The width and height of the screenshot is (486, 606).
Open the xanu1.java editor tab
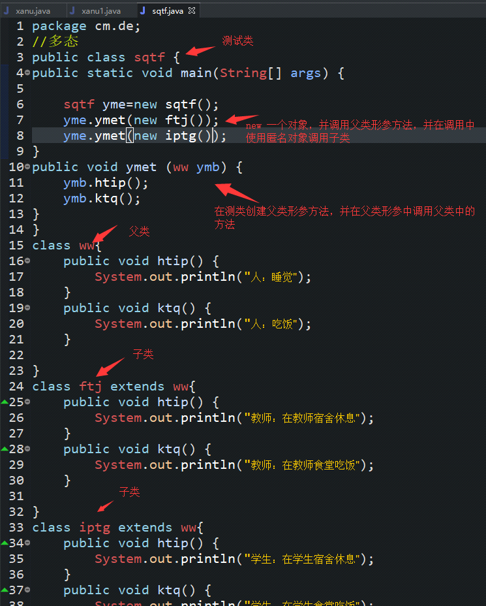click(101, 11)
